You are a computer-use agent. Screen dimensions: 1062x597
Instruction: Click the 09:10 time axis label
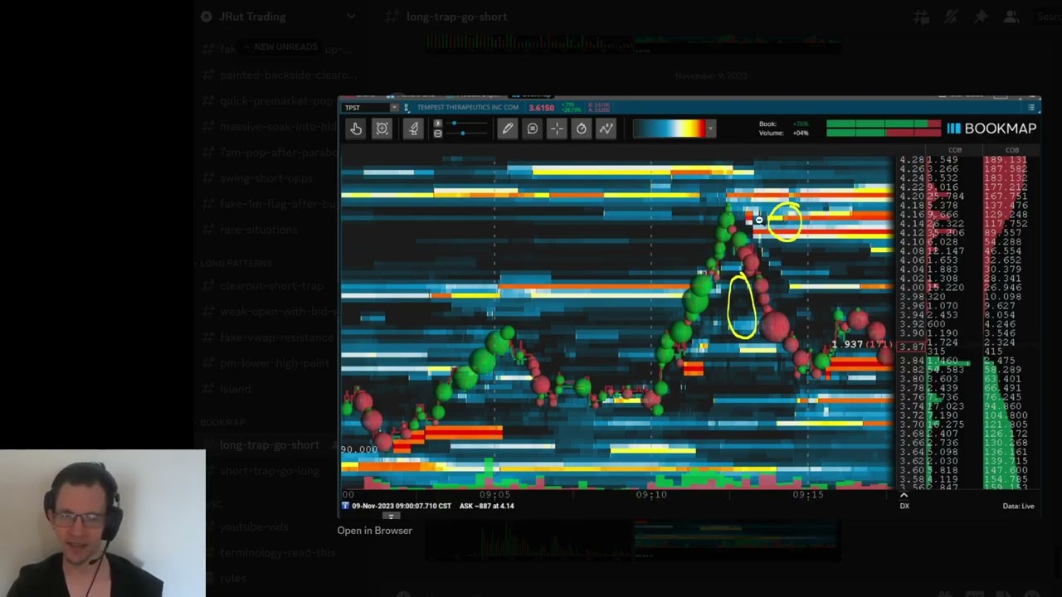651,494
